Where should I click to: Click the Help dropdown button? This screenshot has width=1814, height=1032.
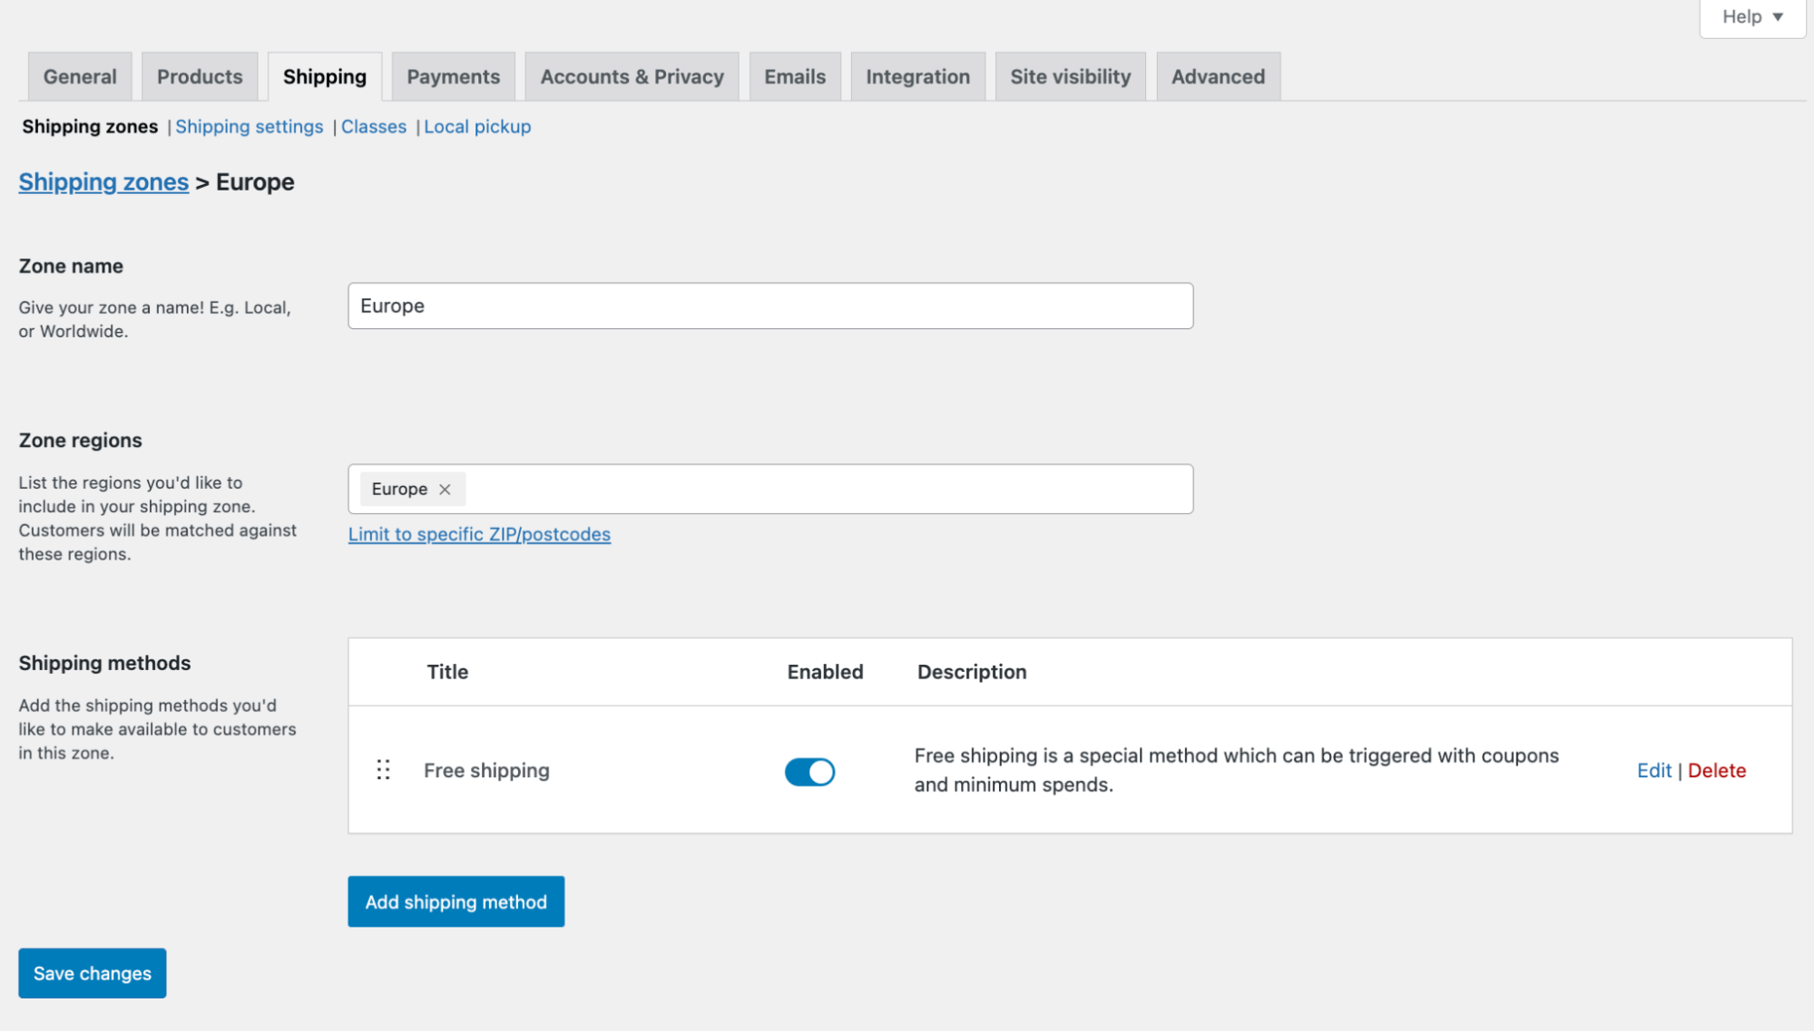pyautogui.click(x=1750, y=17)
